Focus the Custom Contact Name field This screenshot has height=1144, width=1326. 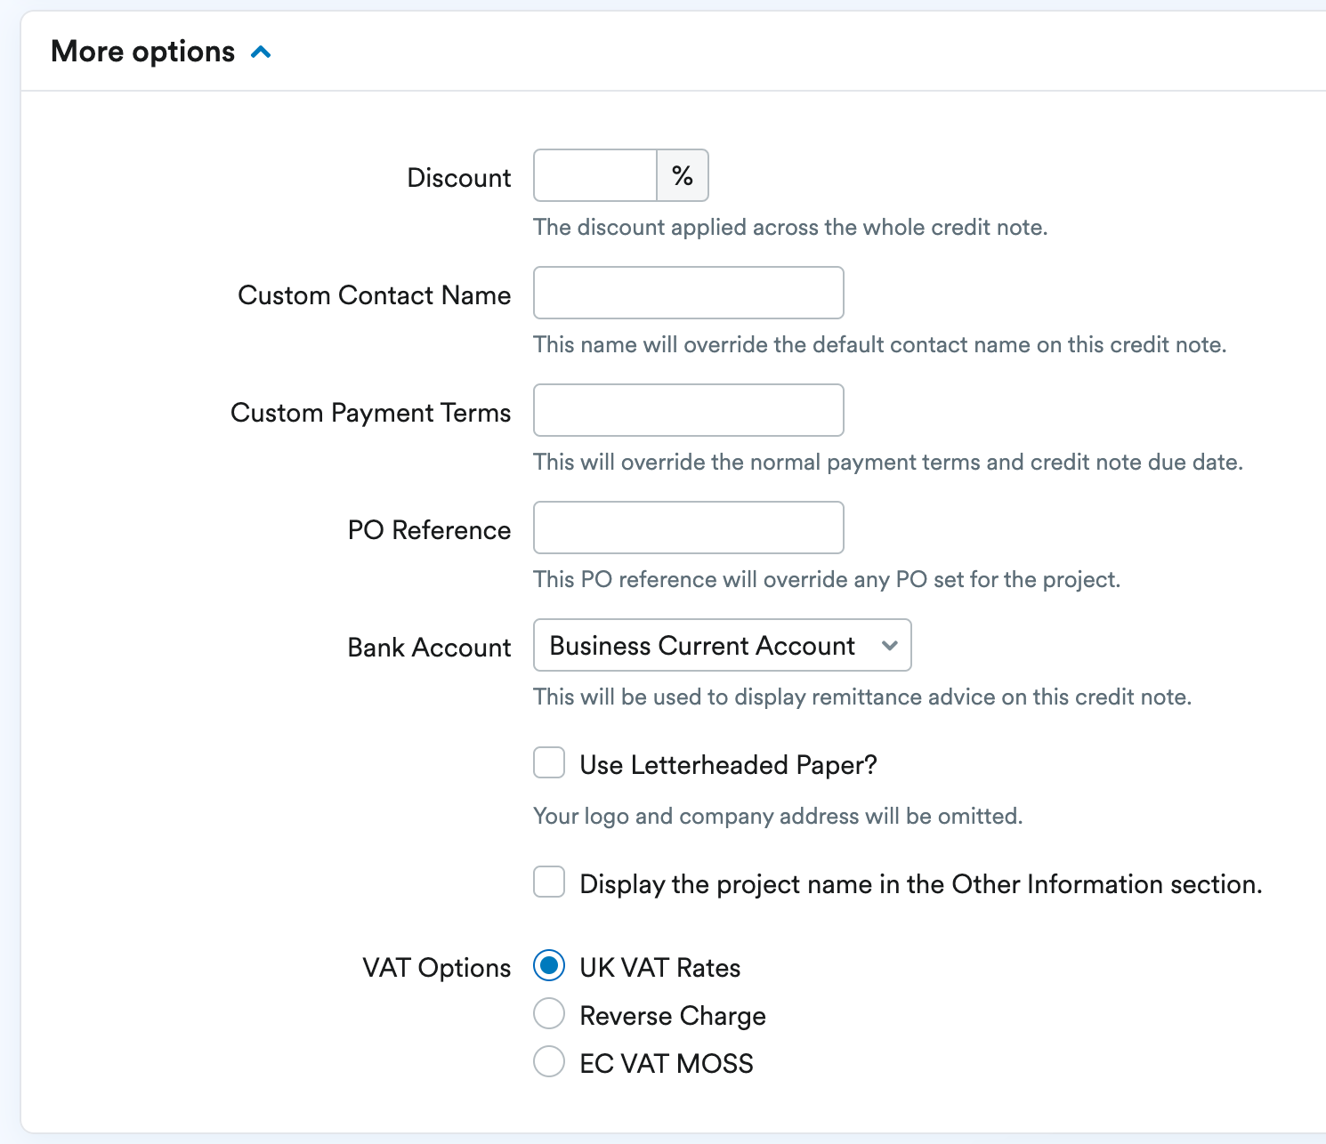[689, 293]
